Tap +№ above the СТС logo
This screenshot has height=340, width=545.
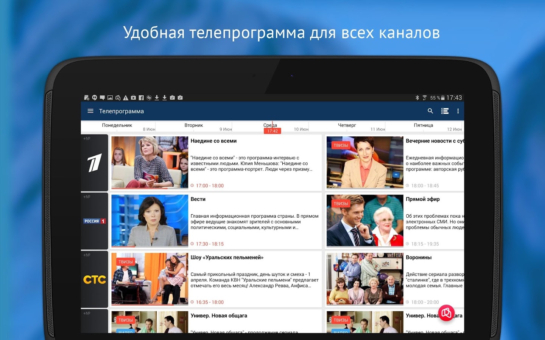(87, 255)
